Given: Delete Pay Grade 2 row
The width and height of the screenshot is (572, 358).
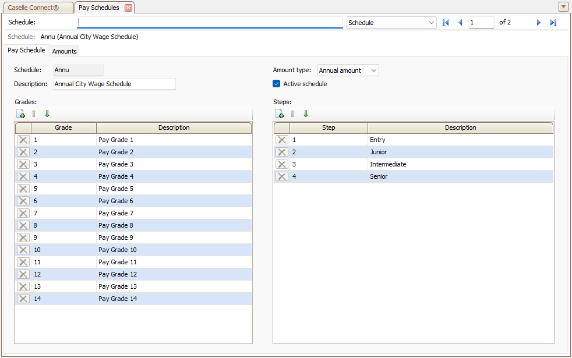Looking at the screenshot, I should [23, 152].
